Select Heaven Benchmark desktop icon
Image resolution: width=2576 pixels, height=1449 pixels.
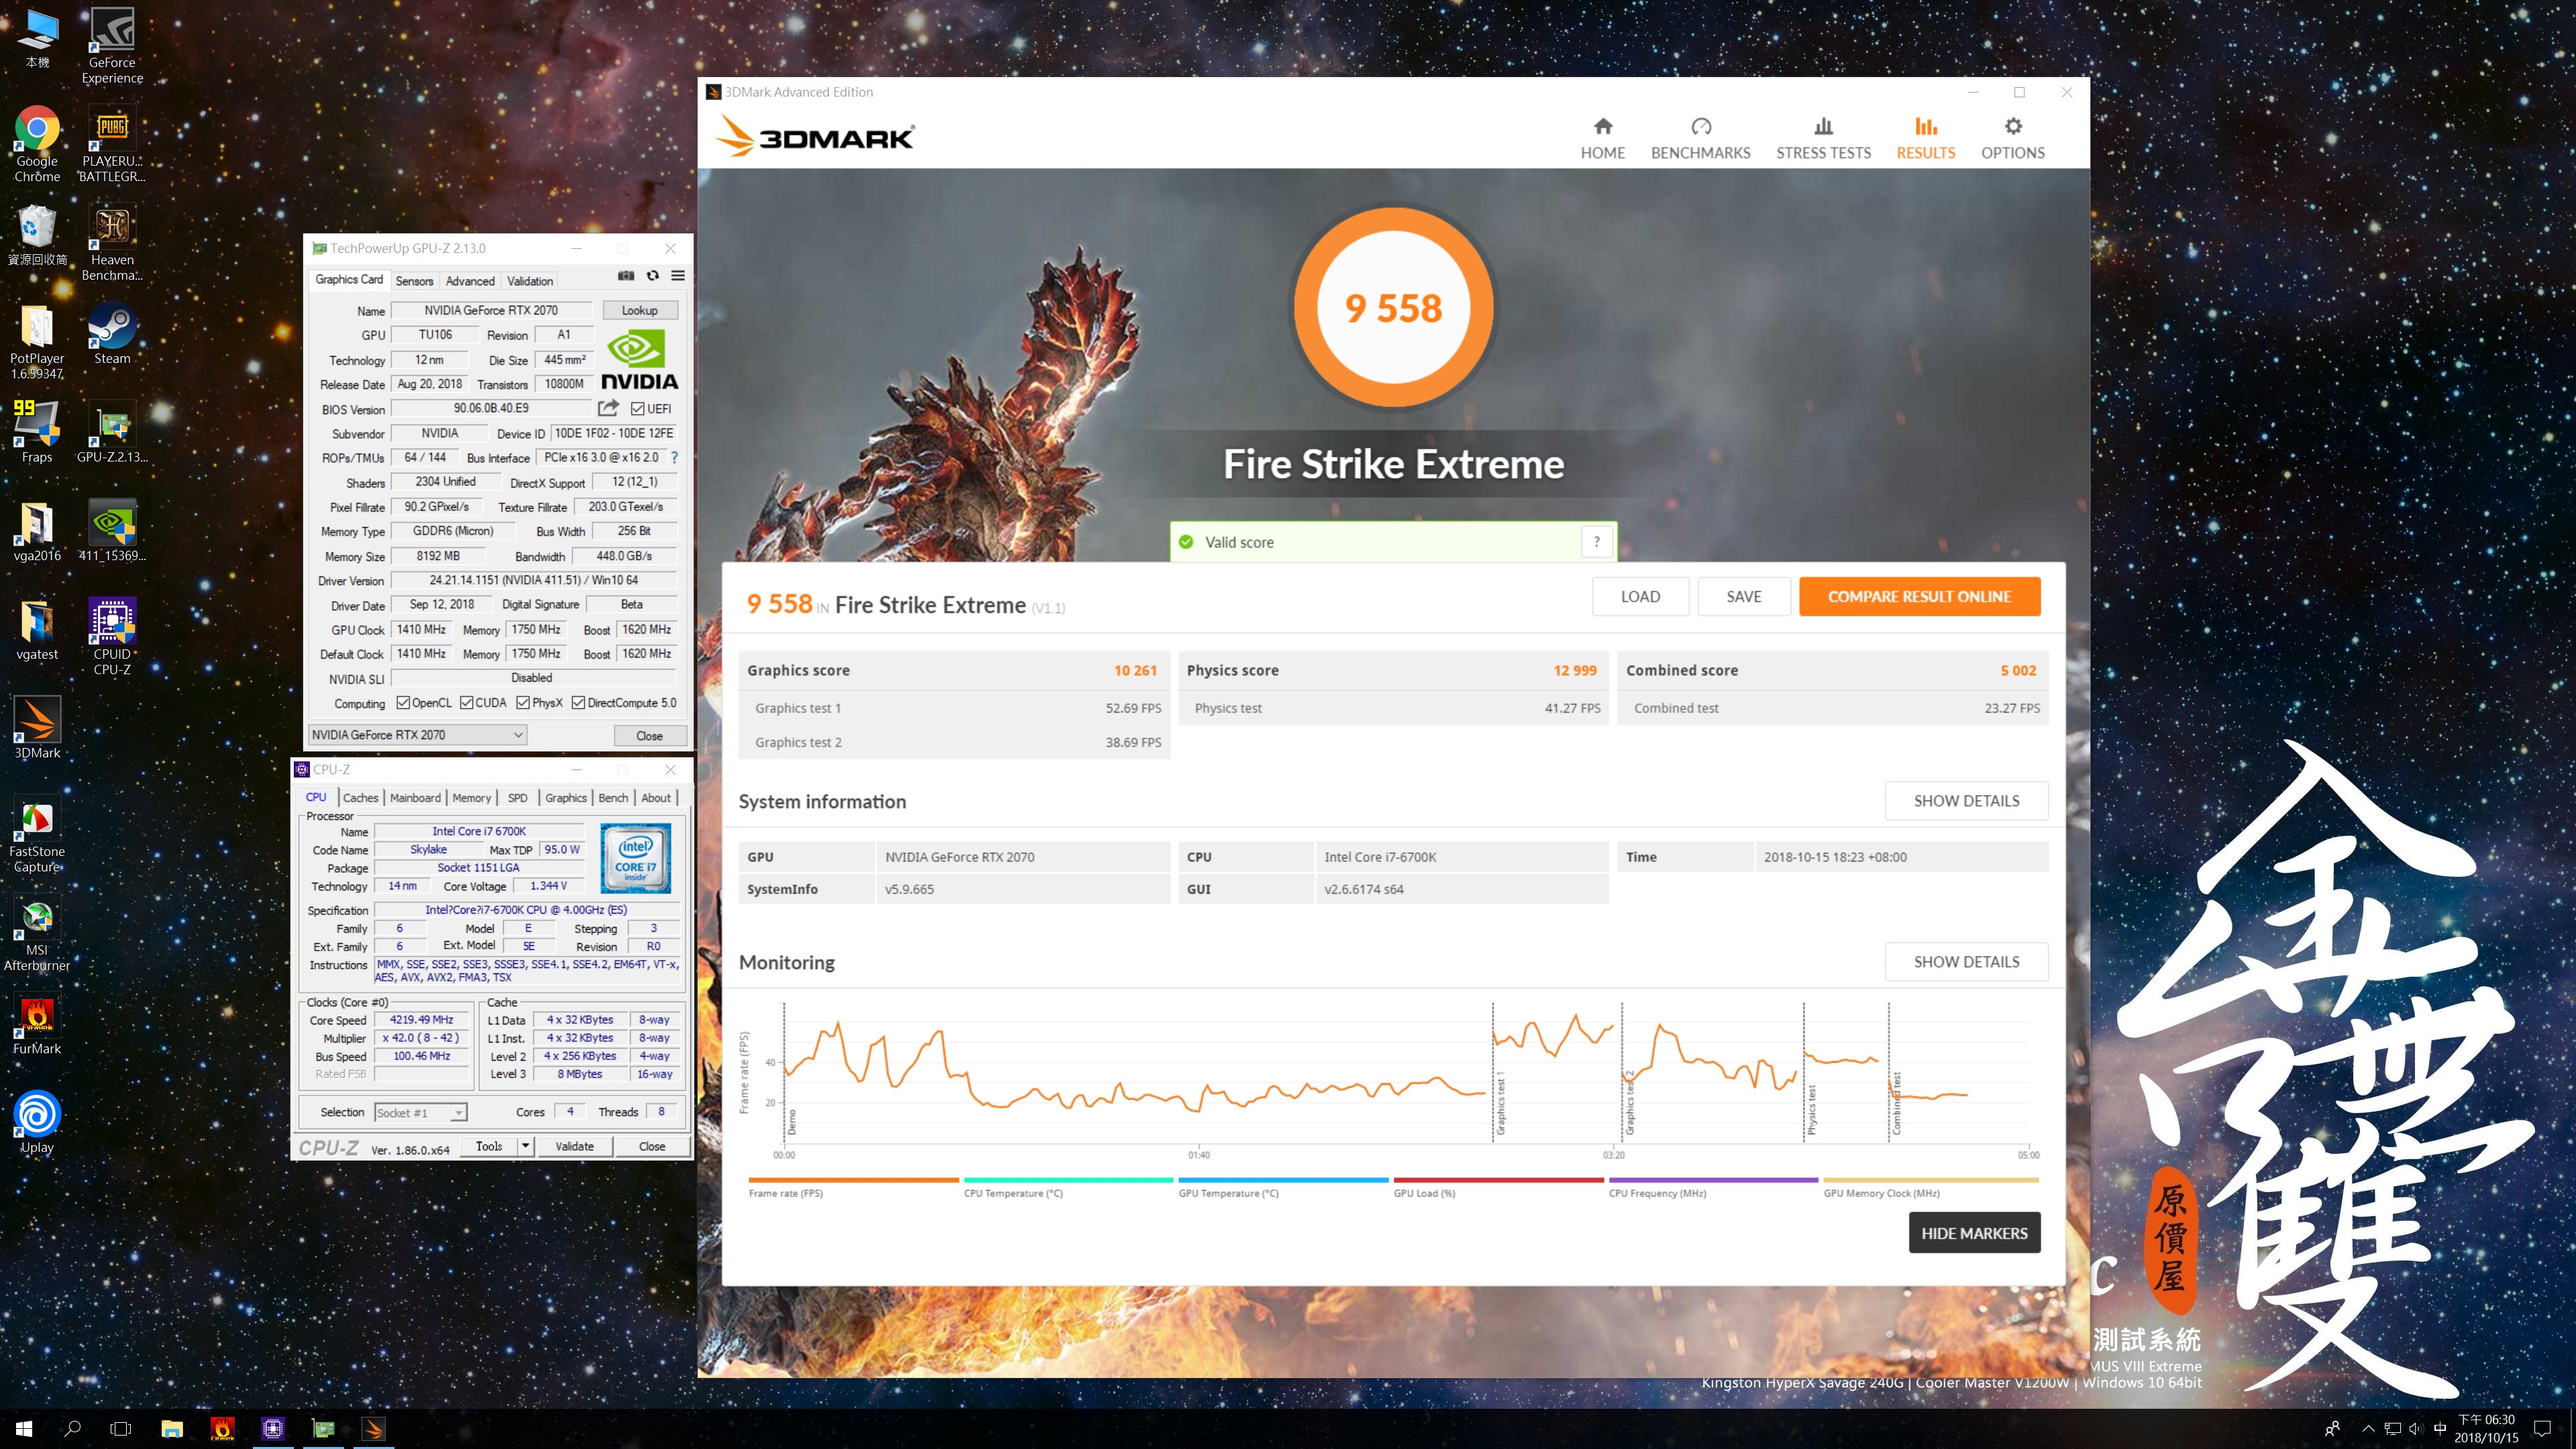point(112,244)
